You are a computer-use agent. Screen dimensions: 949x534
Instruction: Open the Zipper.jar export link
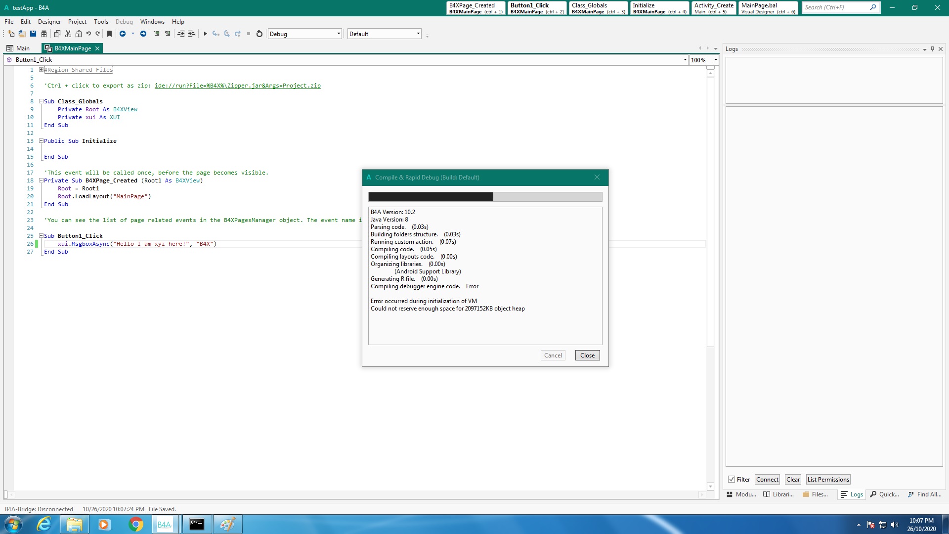click(x=237, y=86)
